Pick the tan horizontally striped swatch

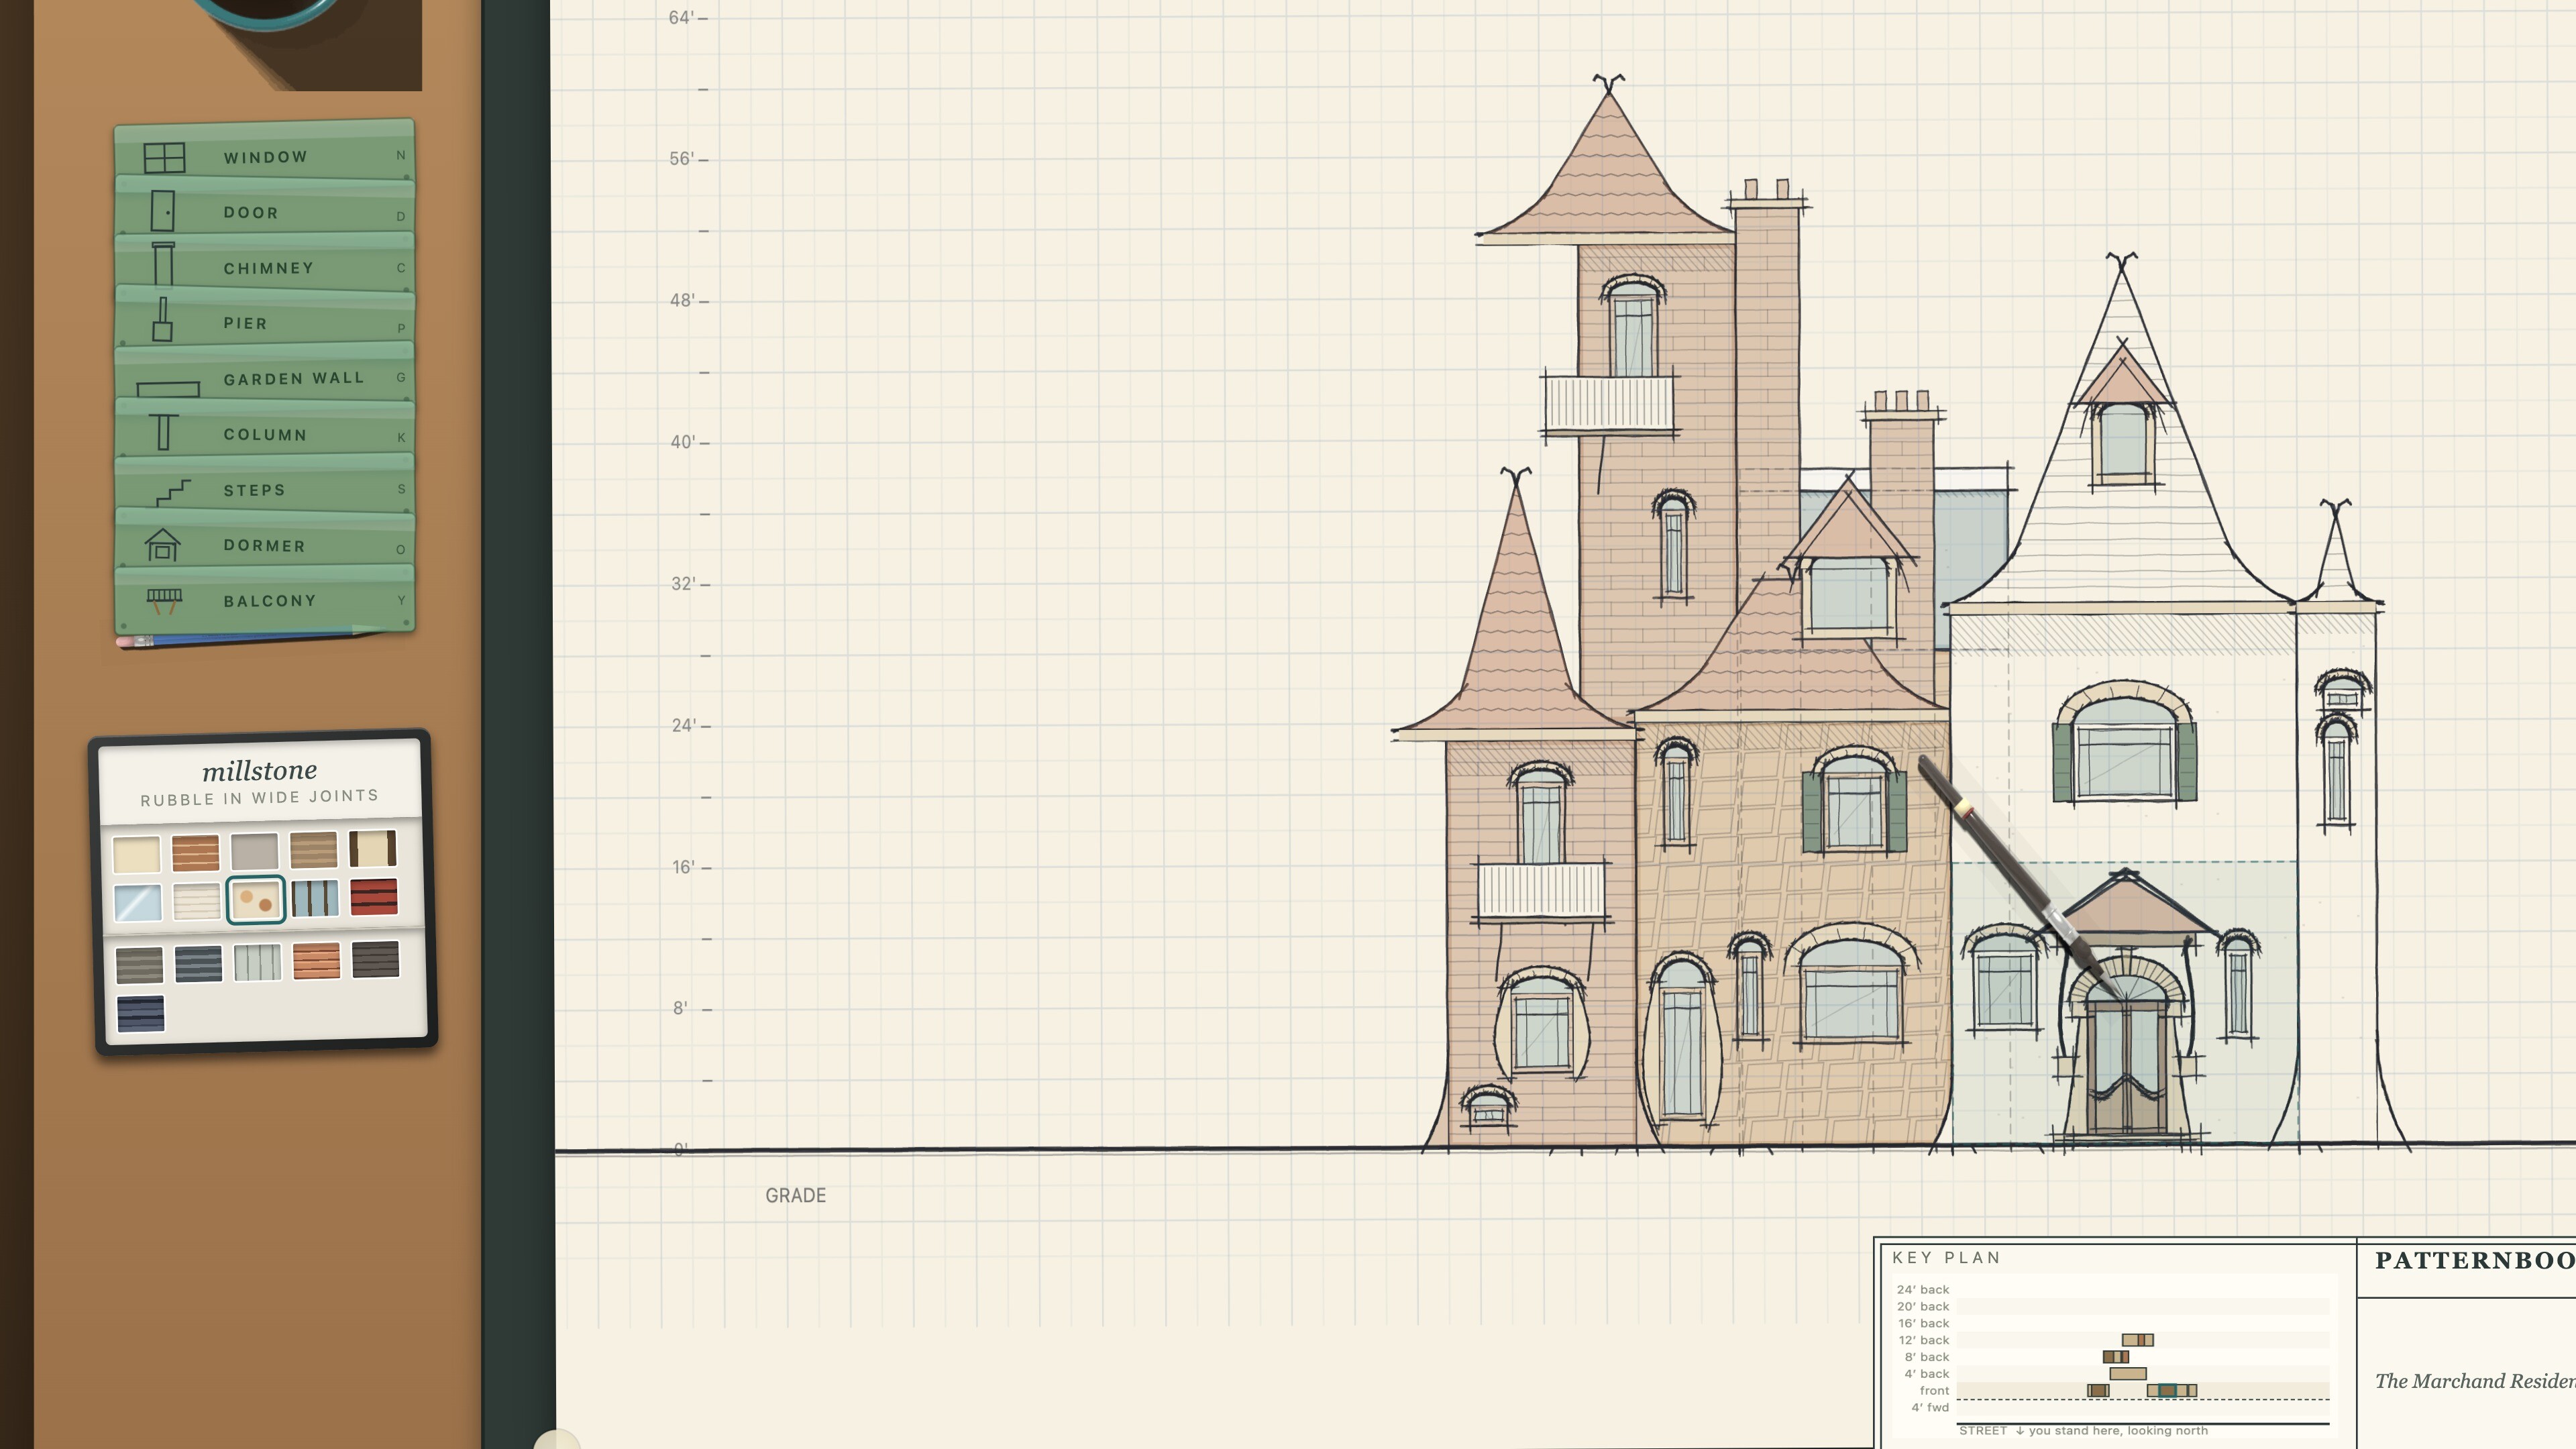pyautogui.click(x=313, y=850)
